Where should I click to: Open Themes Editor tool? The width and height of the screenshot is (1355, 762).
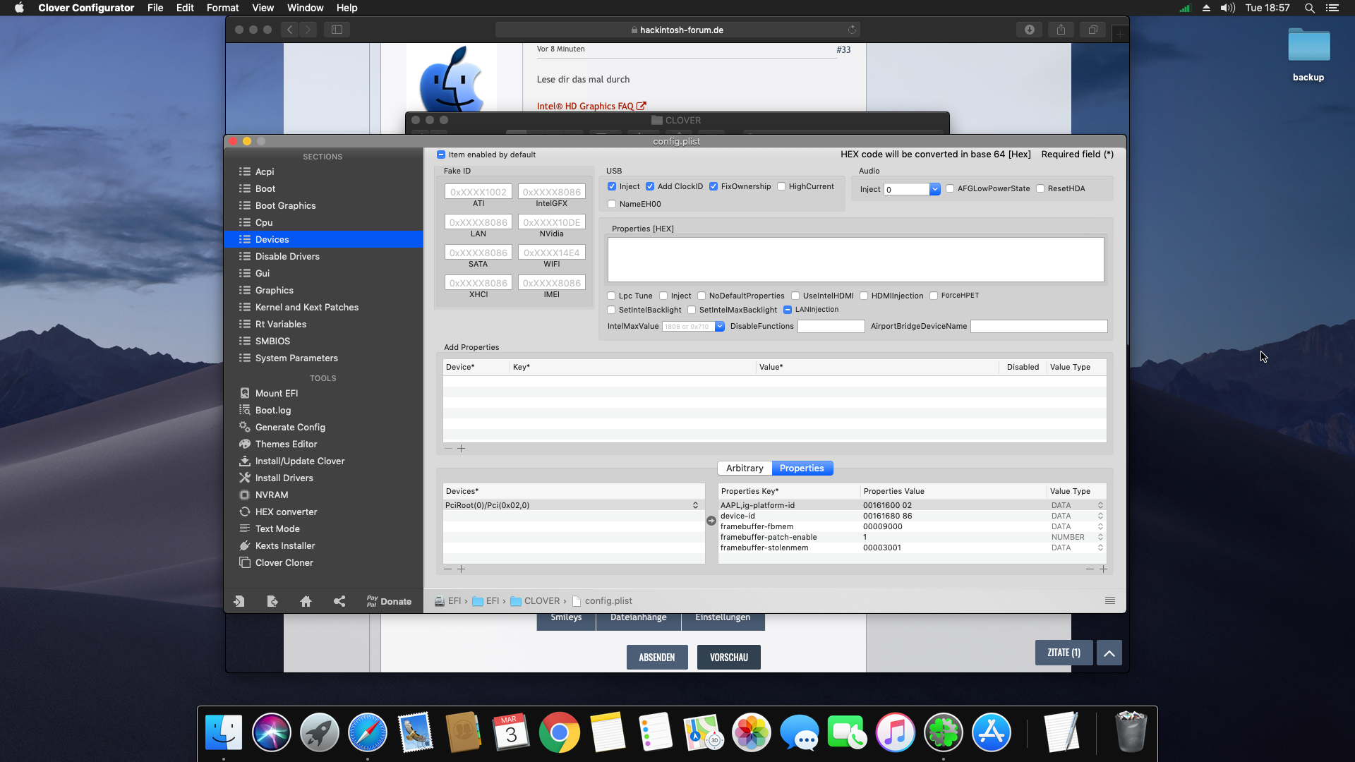point(286,444)
